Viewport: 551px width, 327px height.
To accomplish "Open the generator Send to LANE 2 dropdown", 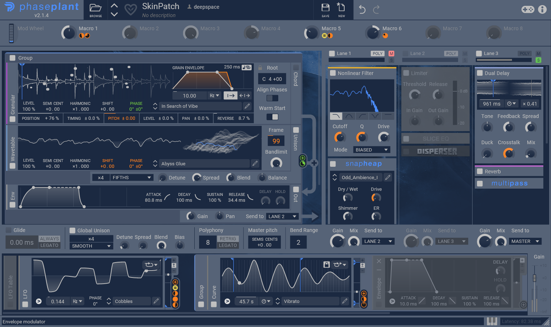I will pos(283,217).
